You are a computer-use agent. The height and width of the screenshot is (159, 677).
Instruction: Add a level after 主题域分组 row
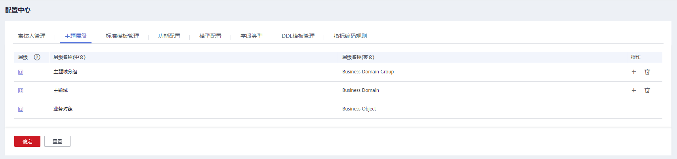pyautogui.click(x=633, y=72)
